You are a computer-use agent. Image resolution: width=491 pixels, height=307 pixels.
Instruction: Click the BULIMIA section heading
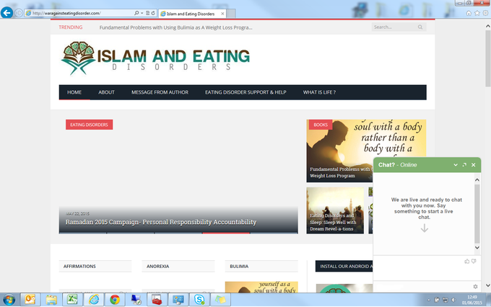(239, 267)
